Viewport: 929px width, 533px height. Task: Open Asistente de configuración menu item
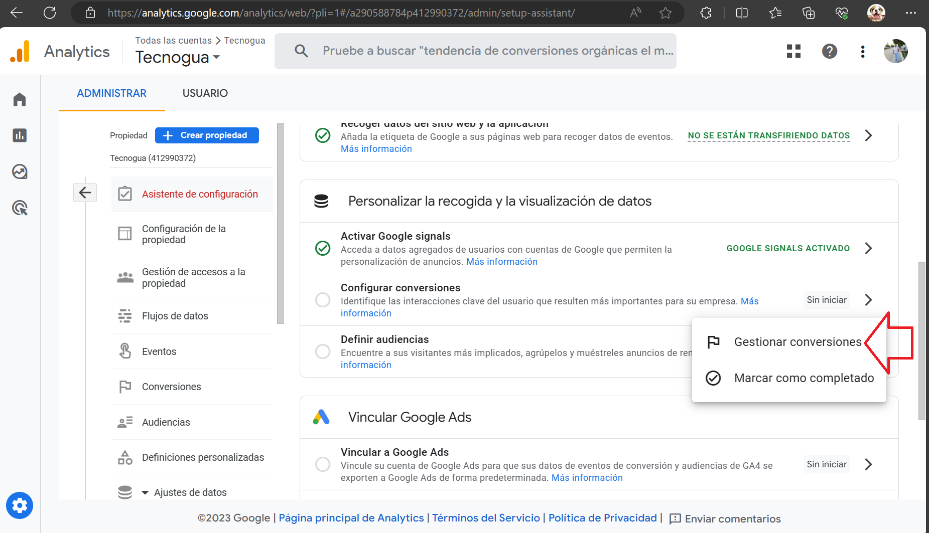(x=192, y=194)
